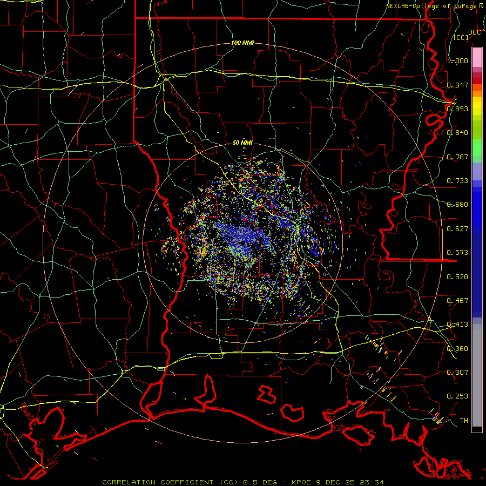
Task: Click the 50 NMI range ring label
Action: pos(242,143)
